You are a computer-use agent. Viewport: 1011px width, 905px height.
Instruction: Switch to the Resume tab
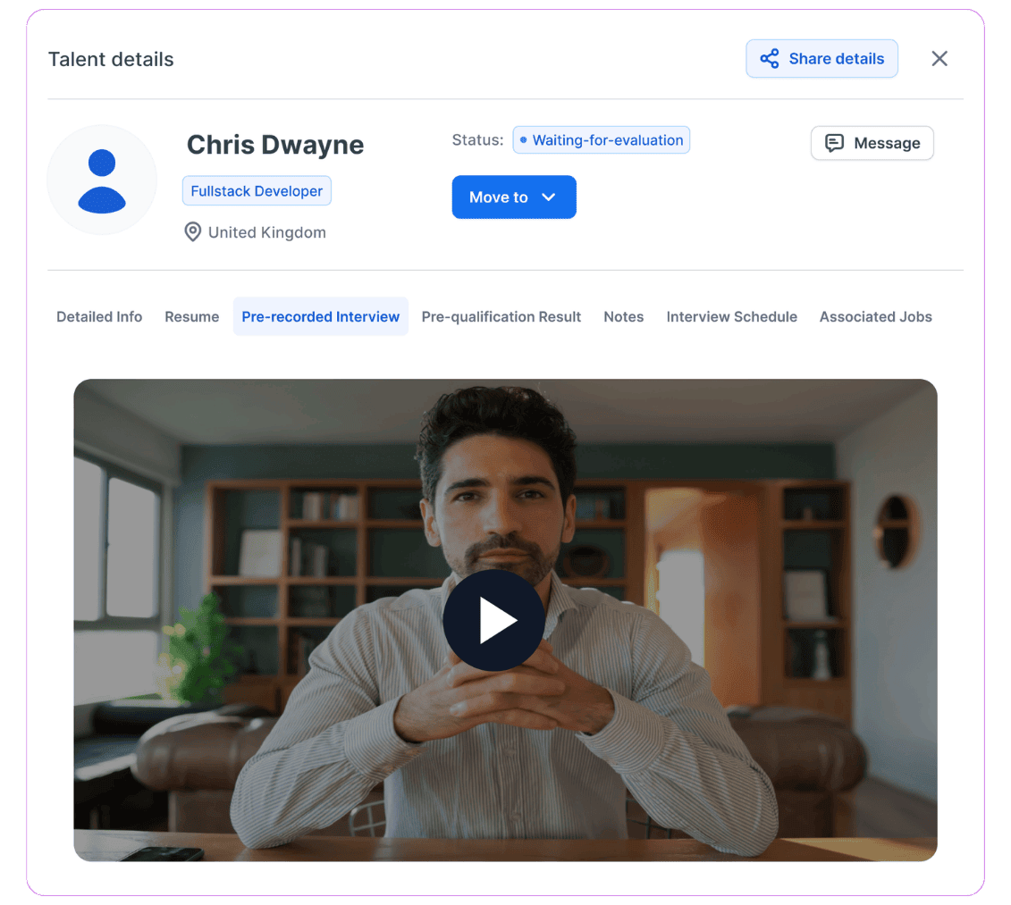tap(191, 317)
